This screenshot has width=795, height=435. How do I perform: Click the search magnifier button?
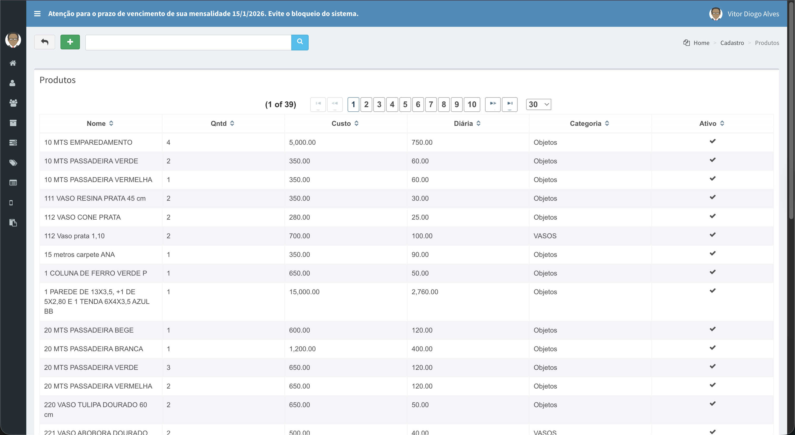tap(300, 42)
